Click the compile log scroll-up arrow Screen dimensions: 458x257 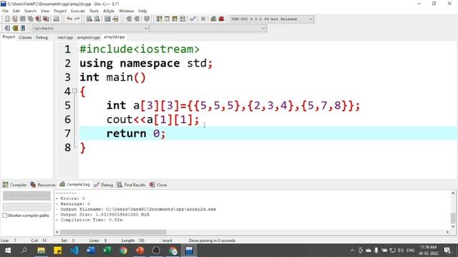click(453, 193)
